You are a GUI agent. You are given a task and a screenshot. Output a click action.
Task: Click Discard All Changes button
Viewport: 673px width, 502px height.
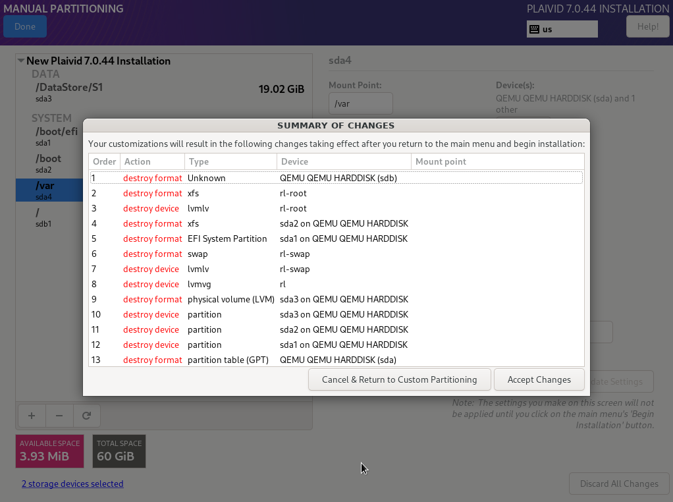coord(619,484)
